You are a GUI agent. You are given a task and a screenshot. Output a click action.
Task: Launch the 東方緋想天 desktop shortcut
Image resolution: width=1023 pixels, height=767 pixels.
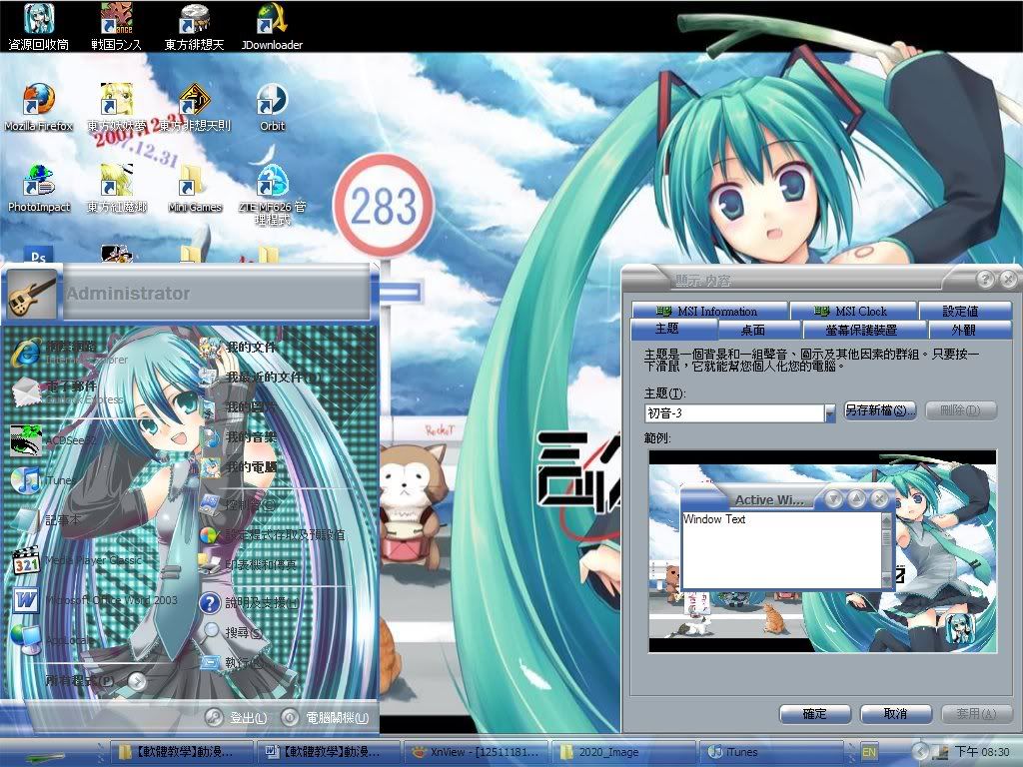tap(194, 26)
